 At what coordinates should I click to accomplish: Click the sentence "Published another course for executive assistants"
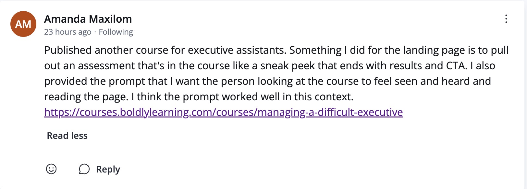click(165, 50)
